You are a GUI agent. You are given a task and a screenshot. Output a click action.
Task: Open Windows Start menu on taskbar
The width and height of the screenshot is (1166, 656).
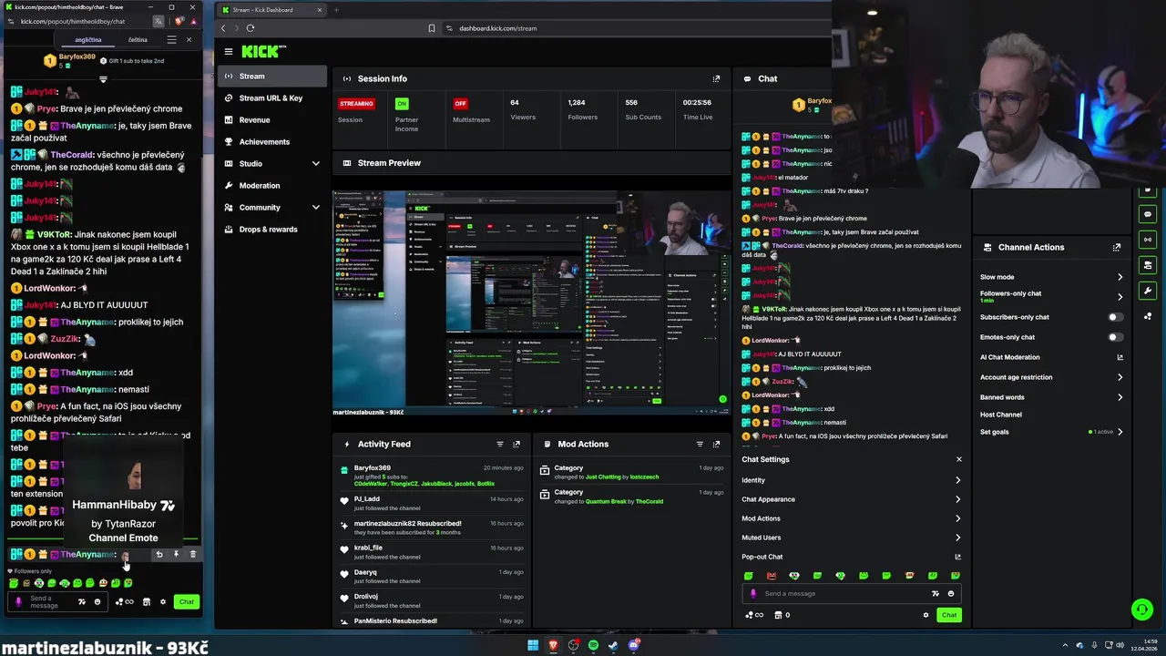click(x=533, y=646)
